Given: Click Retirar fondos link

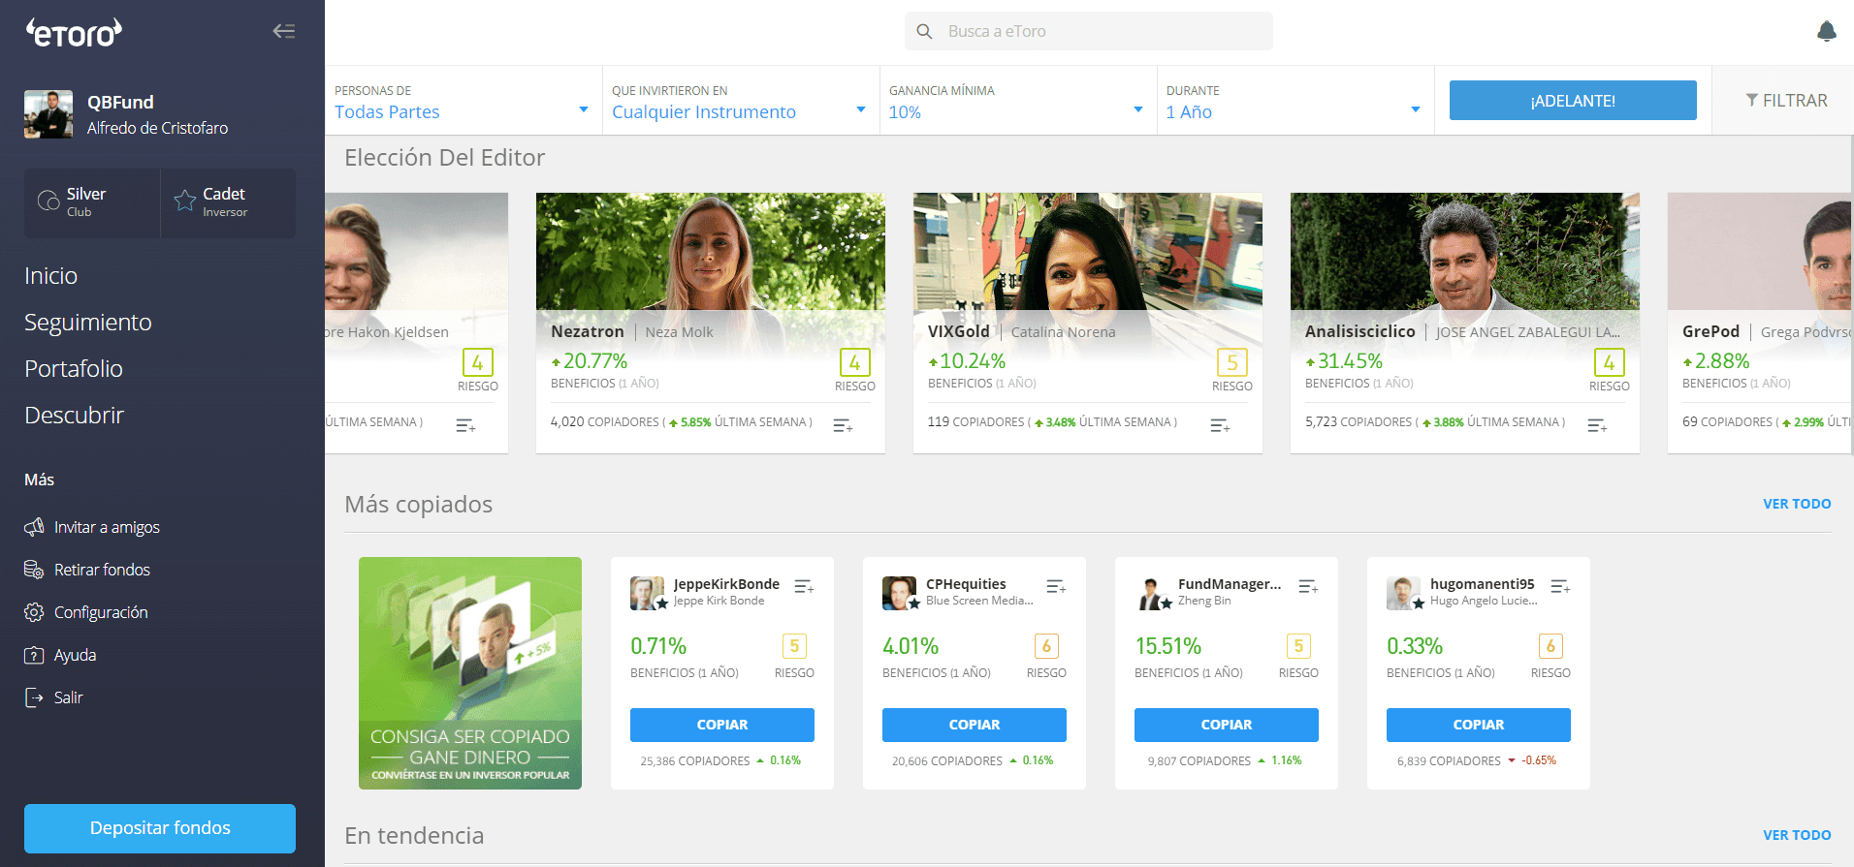Looking at the screenshot, I should coord(102,570).
